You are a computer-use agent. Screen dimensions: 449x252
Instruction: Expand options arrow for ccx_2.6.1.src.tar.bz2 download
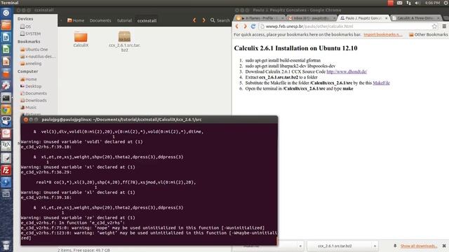[375, 246]
